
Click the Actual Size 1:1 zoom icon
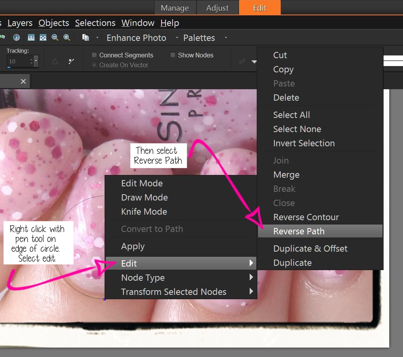tap(31, 37)
